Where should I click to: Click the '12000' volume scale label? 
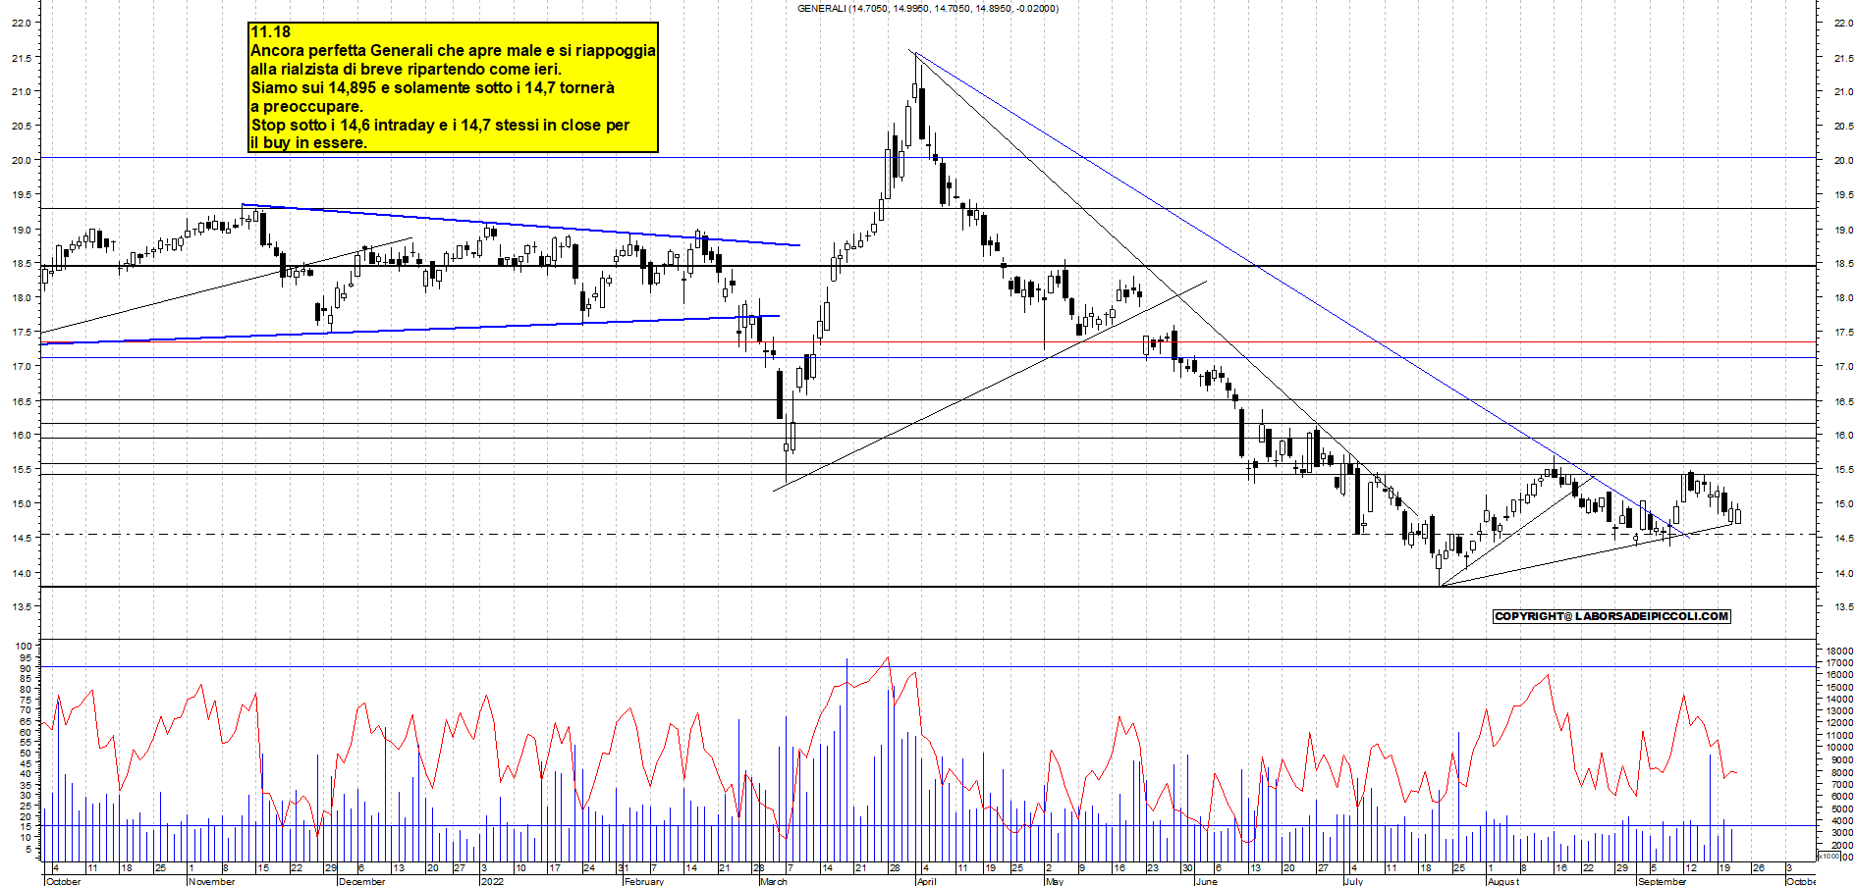tap(1839, 723)
